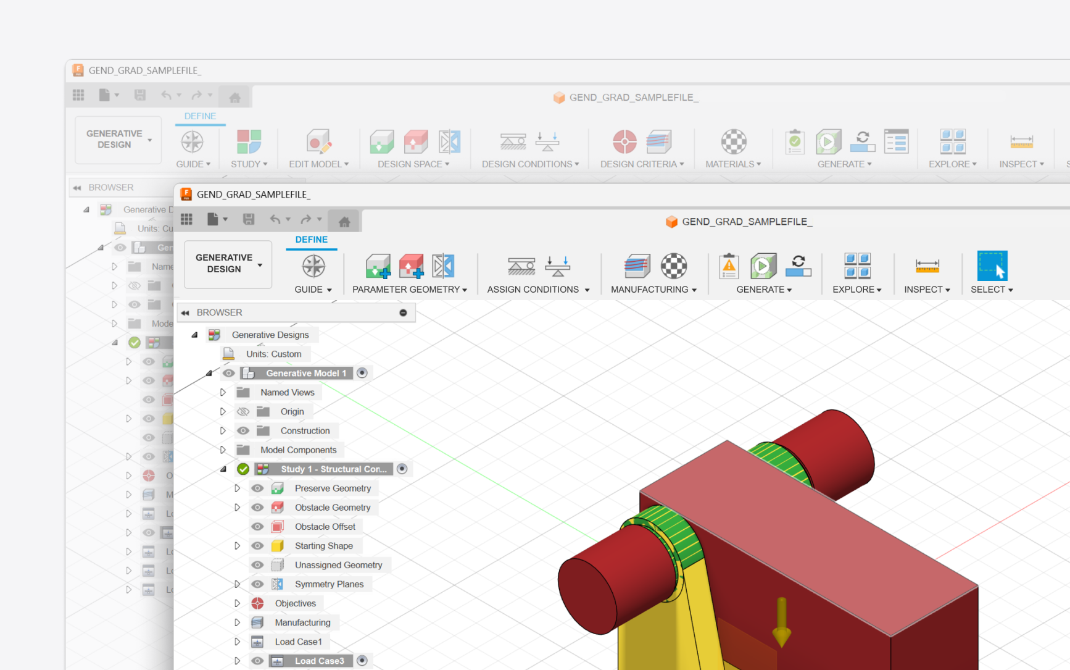The image size is (1070, 670).
Task: Select Units: Custom tree item
Action: click(273, 354)
